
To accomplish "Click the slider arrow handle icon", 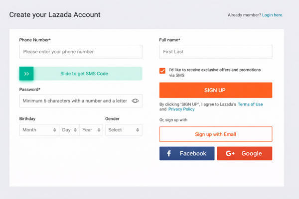I will tap(26, 74).
